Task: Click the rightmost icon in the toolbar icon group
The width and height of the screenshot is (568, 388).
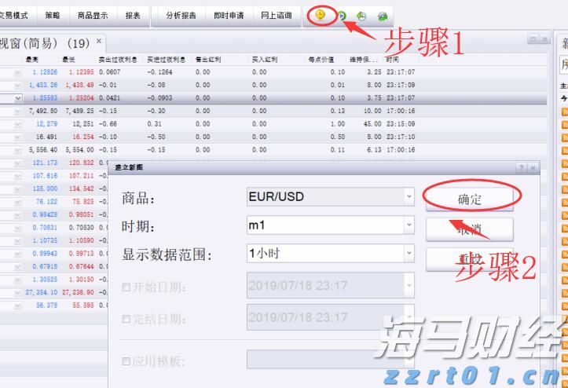Action: 383,16
